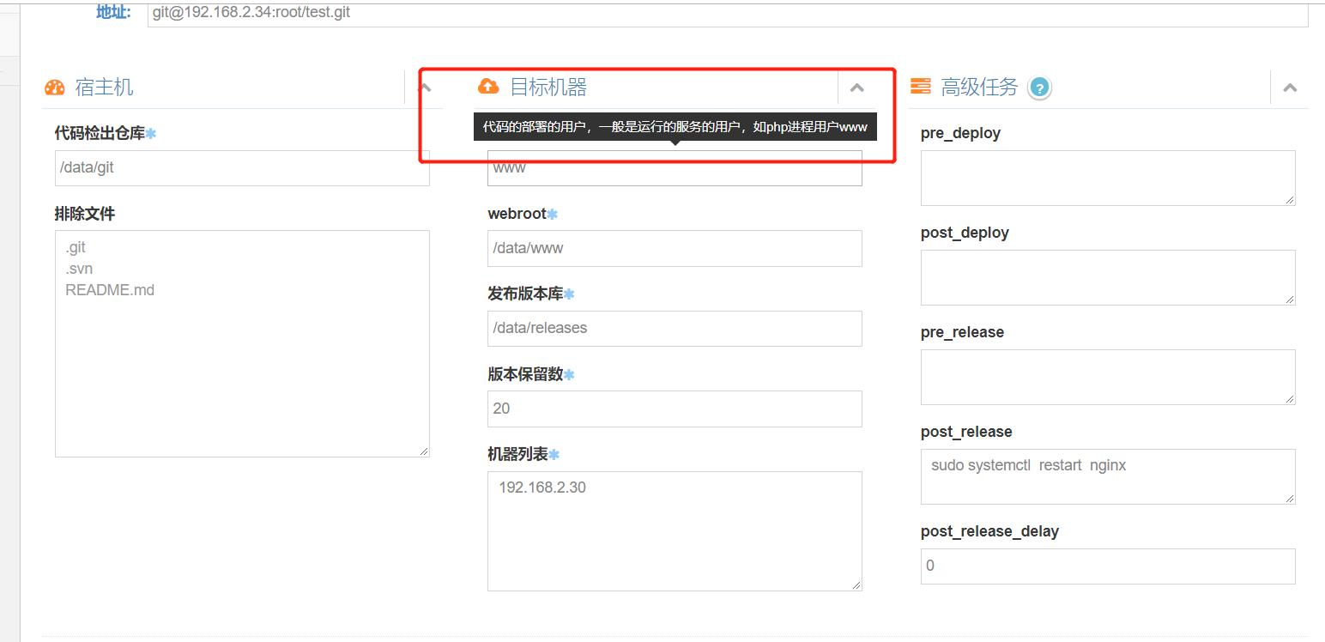Collapse the 宿主机 panel with its chevron
This screenshot has height=642, width=1325.
(426, 87)
